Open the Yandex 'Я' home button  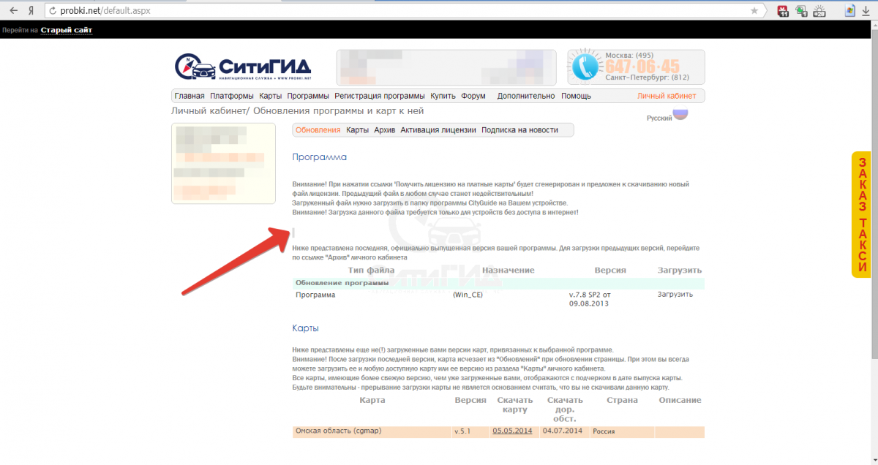[x=31, y=11]
